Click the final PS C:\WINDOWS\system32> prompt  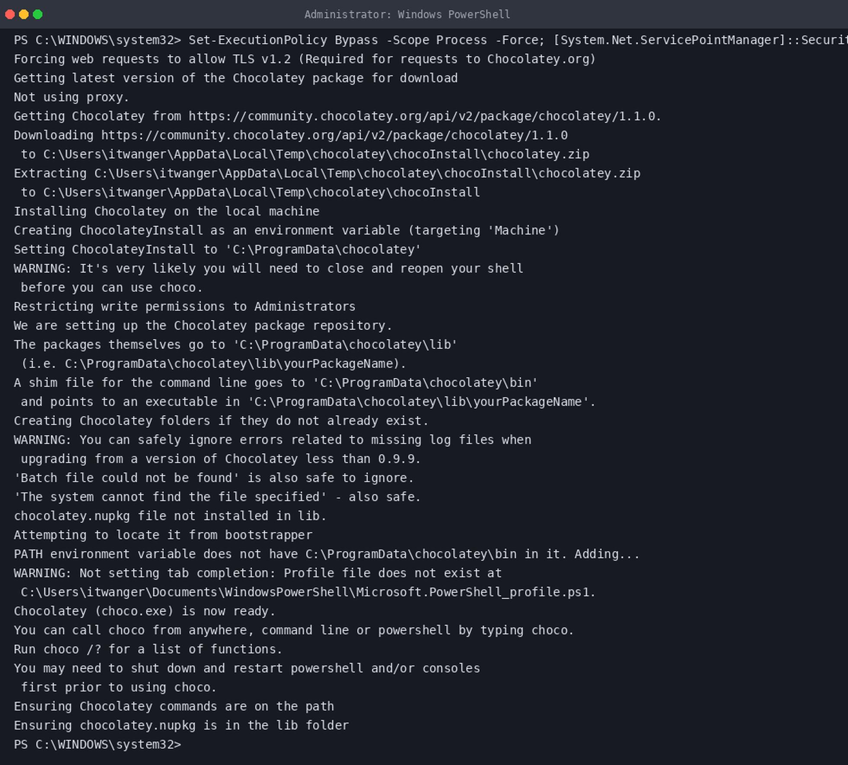[x=97, y=744]
